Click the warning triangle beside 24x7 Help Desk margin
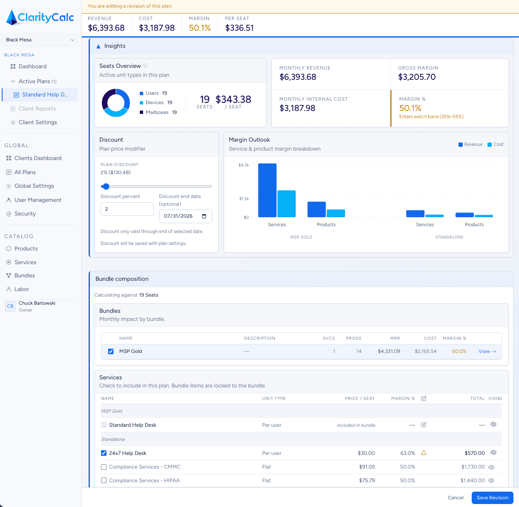Image resolution: width=519 pixels, height=507 pixels. 424,453
